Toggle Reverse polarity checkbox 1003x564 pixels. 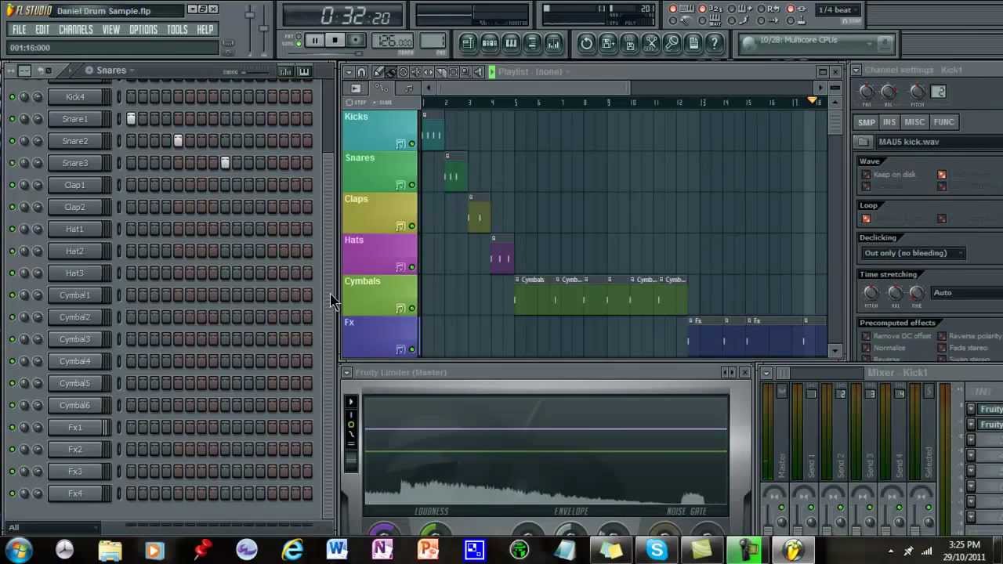coord(942,336)
